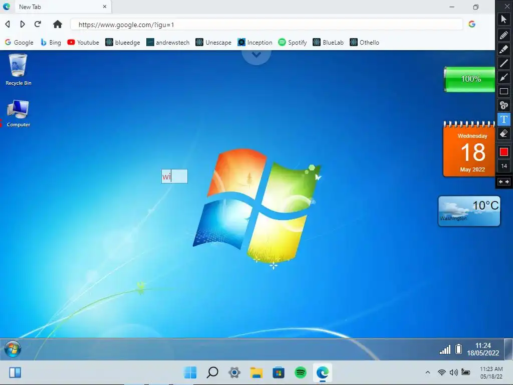
Task: Open the Othello bookmark
Action: pyautogui.click(x=365, y=43)
